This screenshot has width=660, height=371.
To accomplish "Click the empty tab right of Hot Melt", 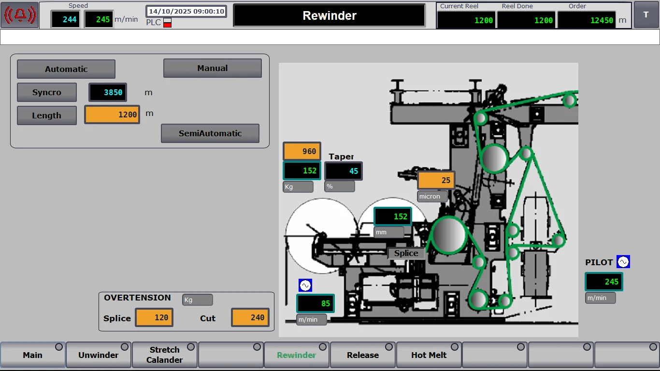I will [x=495, y=355].
